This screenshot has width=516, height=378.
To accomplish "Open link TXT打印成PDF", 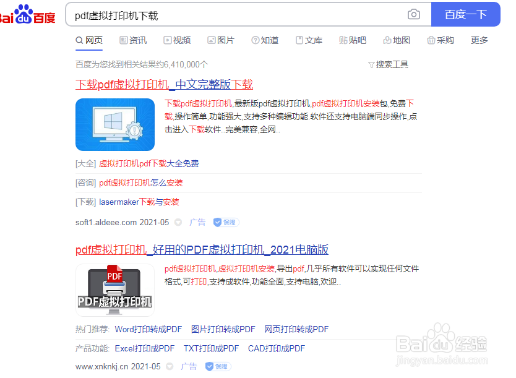I will (211, 348).
